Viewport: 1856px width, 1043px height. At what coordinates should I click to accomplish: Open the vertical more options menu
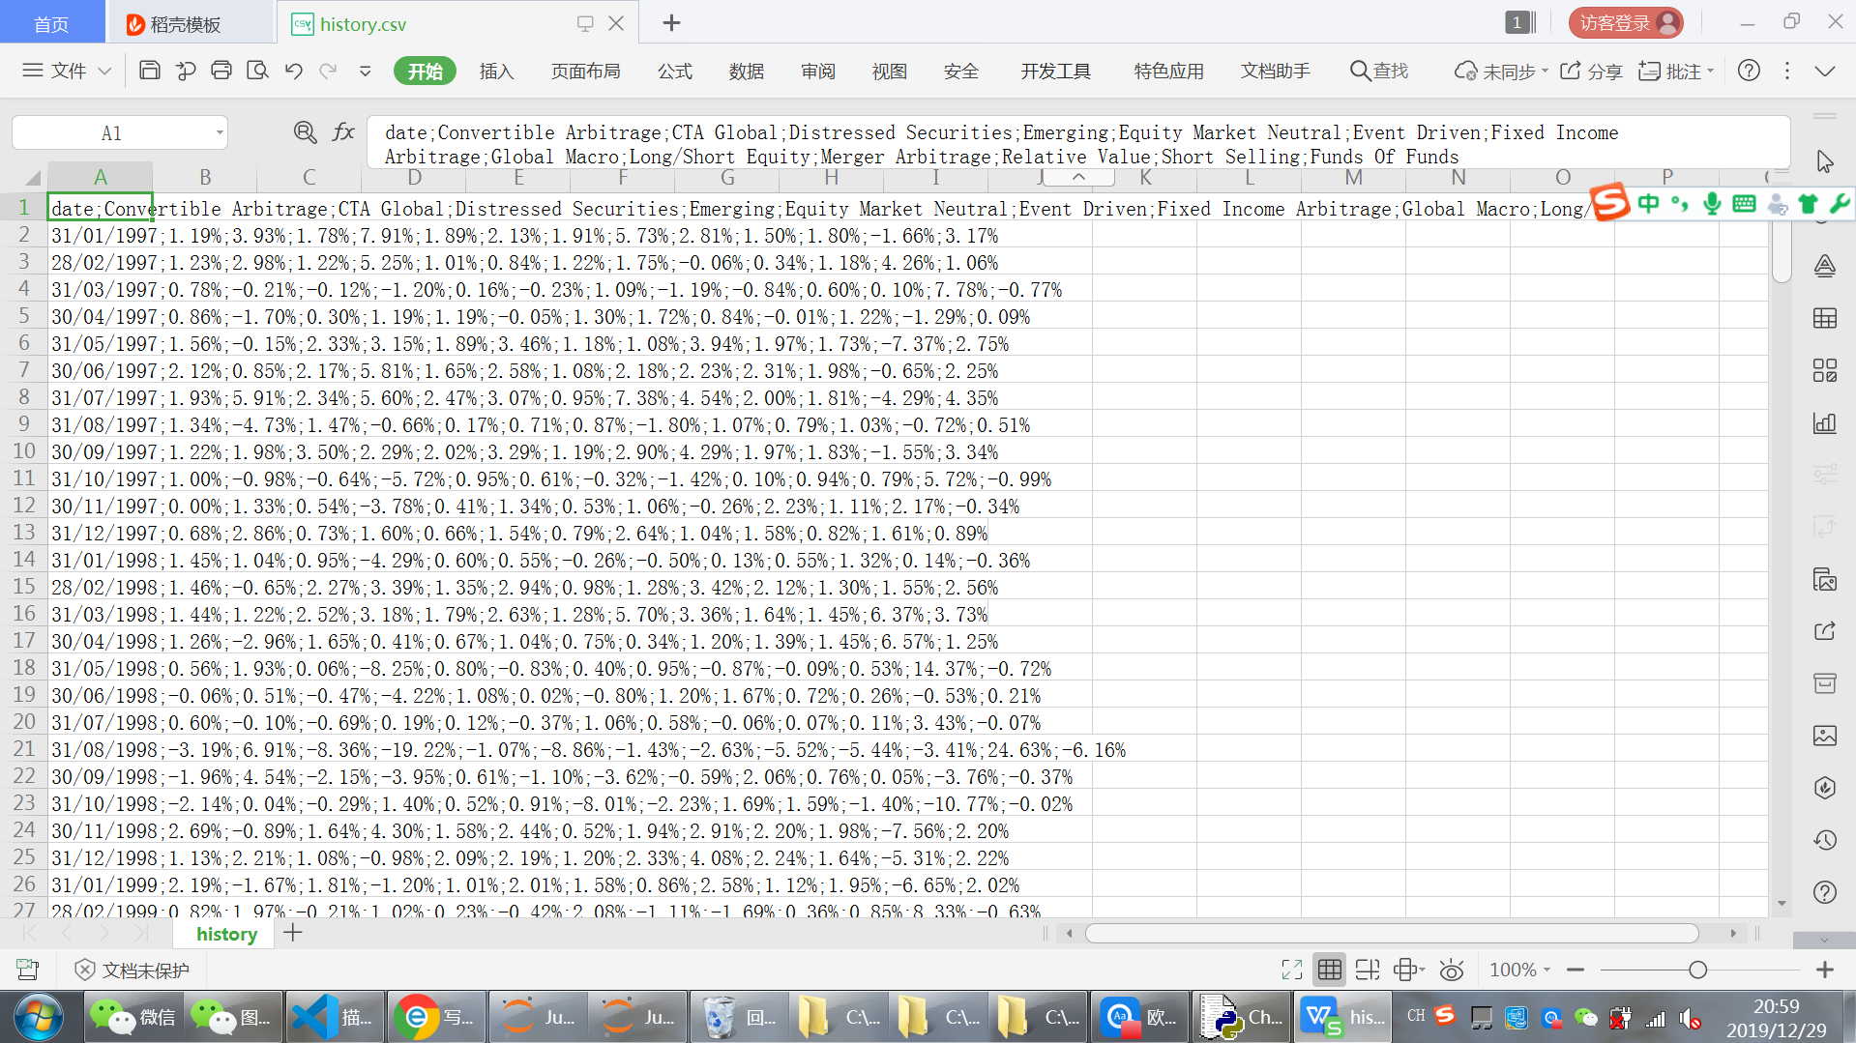click(x=1787, y=71)
